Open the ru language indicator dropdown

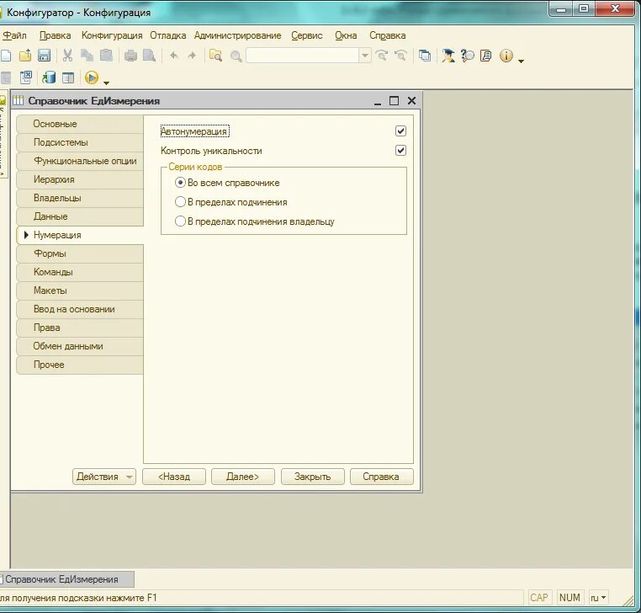point(598,598)
